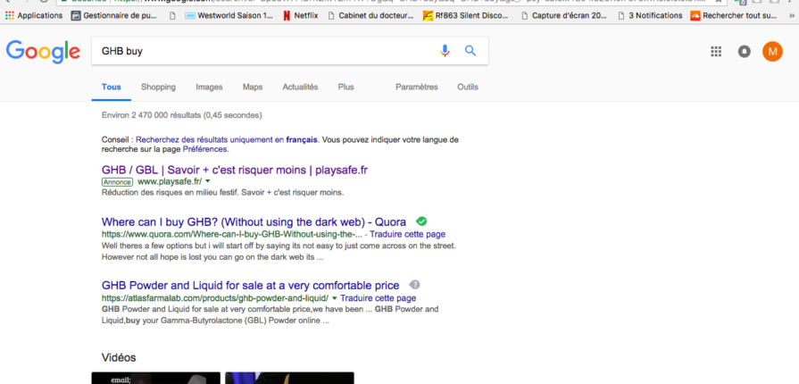Click the green checkmark beside Quora result

pyautogui.click(x=421, y=221)
